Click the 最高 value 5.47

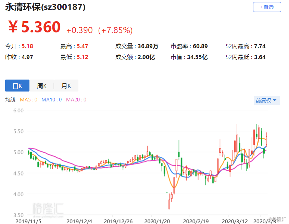coord(83,46)
